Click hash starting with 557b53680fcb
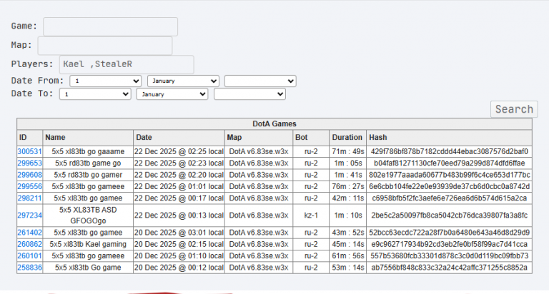 pos(449,256)
